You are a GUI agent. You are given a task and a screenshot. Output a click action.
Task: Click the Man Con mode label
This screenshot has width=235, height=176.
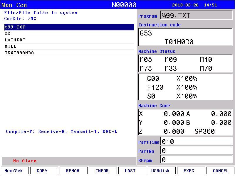tap(14, 5)
